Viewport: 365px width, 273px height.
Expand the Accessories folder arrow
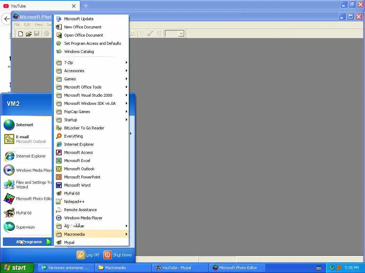coord(127,71)
